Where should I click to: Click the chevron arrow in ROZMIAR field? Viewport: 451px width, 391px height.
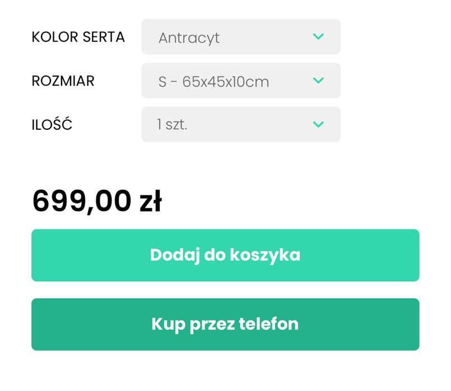tap(318, 81)
